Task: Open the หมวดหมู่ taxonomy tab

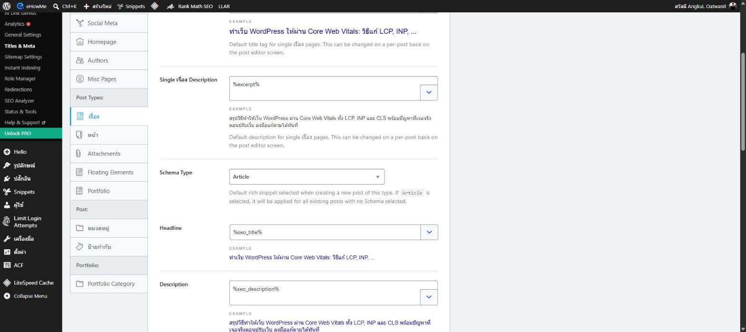Action: point(109,228)
